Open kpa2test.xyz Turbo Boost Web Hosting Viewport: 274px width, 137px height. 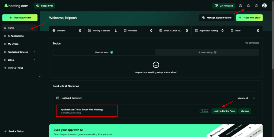pos(82,110)
